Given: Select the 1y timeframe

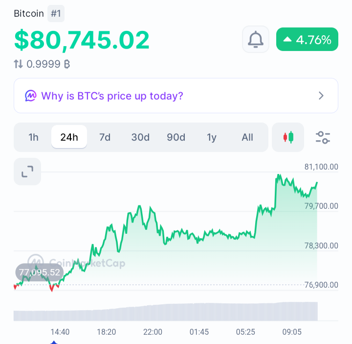Looking at the screenshot, I should tap(212, 137).
